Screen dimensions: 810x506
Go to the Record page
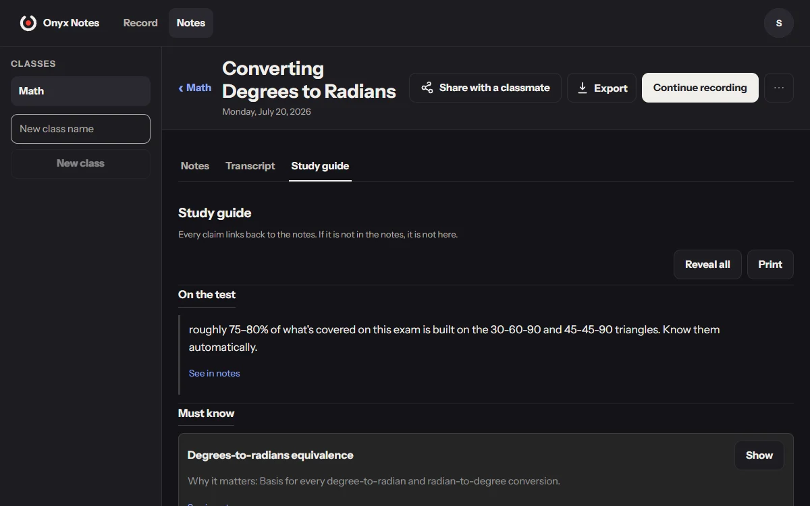click(140, 23)
